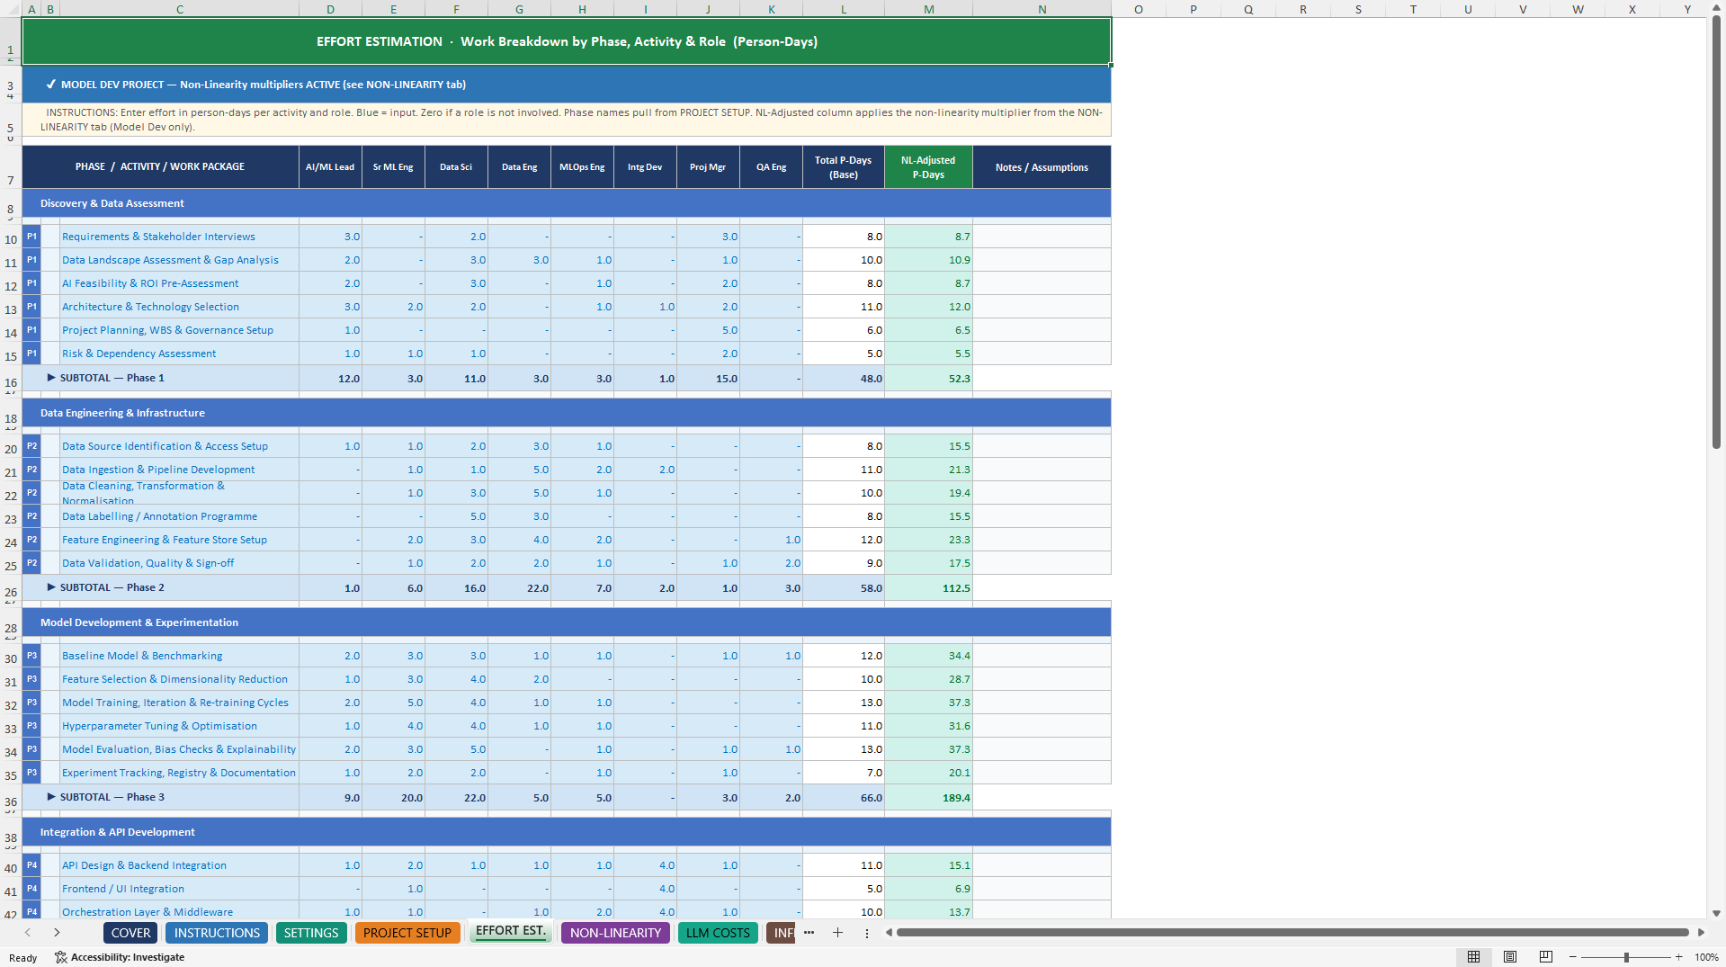Select row 16 header
The image size is (1726, 967).
point(11,379)
